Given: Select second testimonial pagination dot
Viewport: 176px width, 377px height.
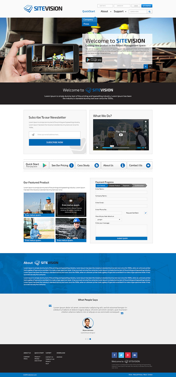Looking at the screenshot, I should 88,339.
